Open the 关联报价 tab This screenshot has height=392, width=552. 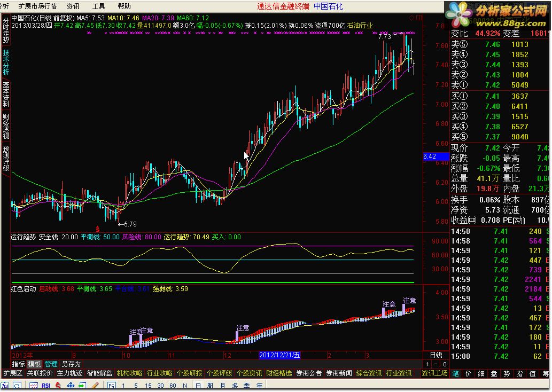[40, 373]
